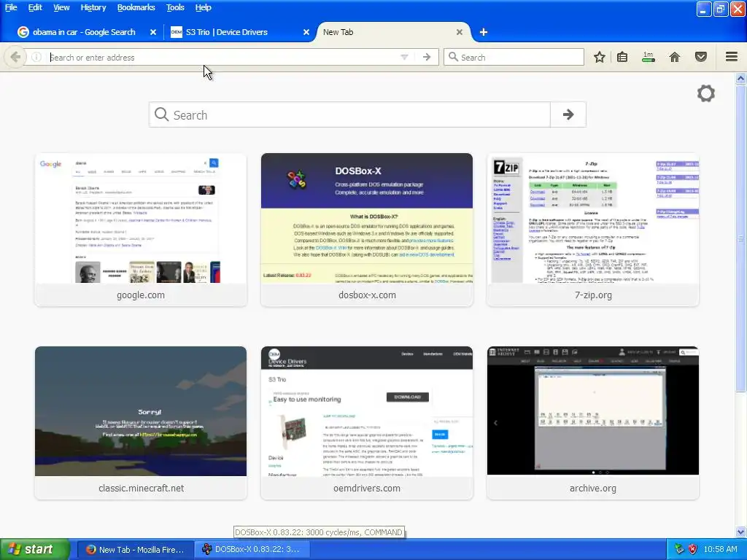Click the 10:58 AM taskbar clock

pos(720,549)
